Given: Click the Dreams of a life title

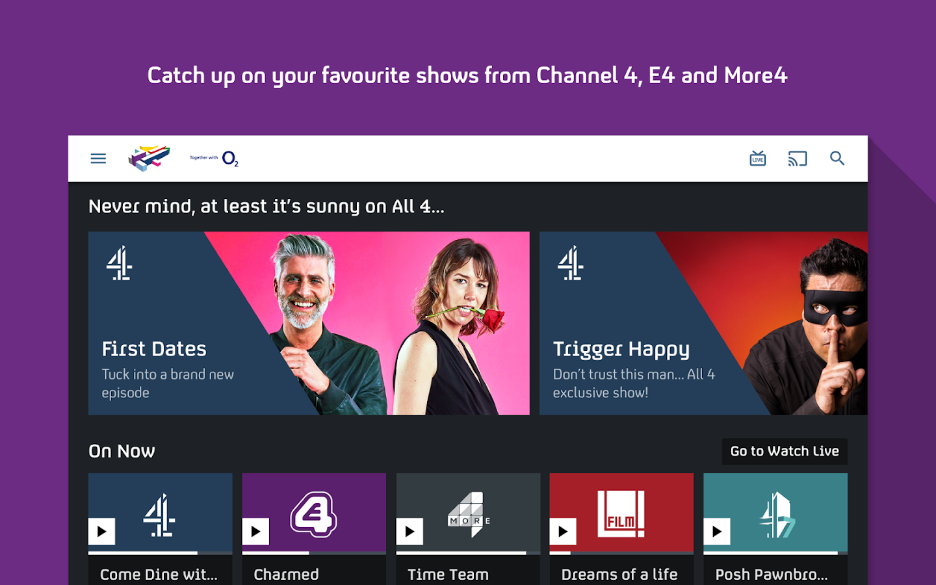Looking at the screenshot, I should (619, 575).
